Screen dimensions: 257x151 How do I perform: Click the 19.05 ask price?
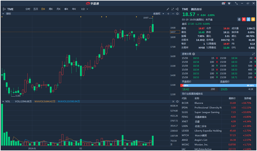click(x=223, y=89)
